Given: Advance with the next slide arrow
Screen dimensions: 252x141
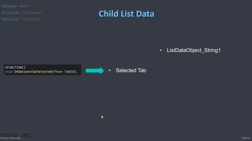Looking at the screenshot, I should (9, 135).
